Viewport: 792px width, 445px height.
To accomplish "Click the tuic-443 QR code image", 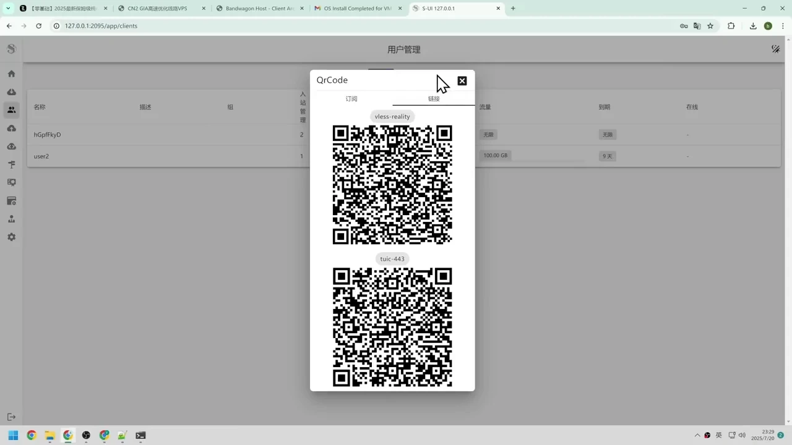I will 392,327.
